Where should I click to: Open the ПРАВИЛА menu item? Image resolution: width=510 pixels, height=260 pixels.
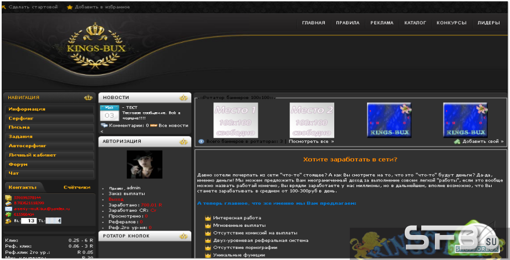[348, 23]
